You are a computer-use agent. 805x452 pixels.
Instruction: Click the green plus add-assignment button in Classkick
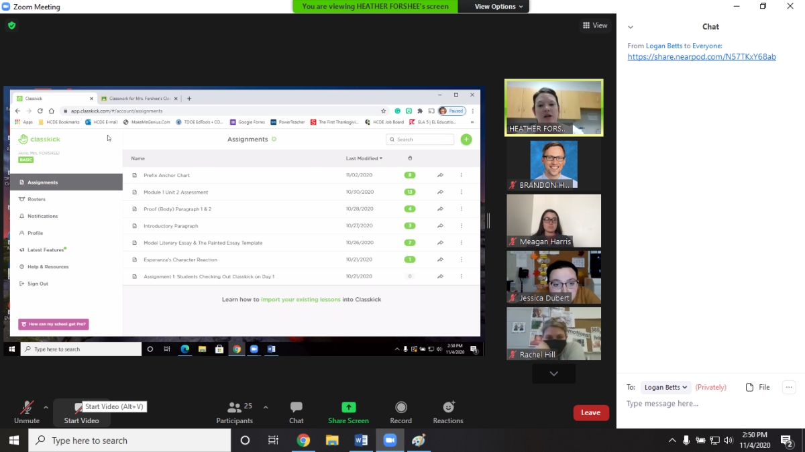466,139
